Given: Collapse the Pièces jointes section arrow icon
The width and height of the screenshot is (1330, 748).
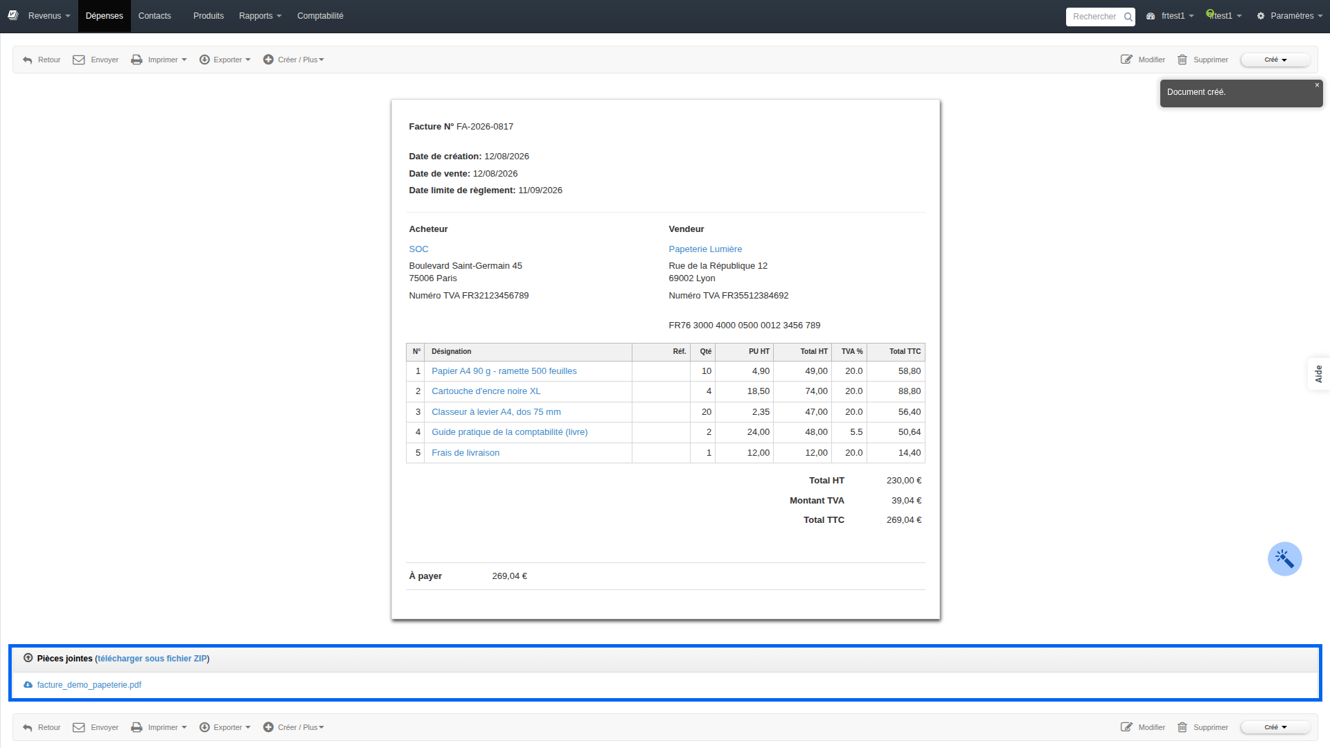Looking at the screenshot, I should (x=28, y=658).
